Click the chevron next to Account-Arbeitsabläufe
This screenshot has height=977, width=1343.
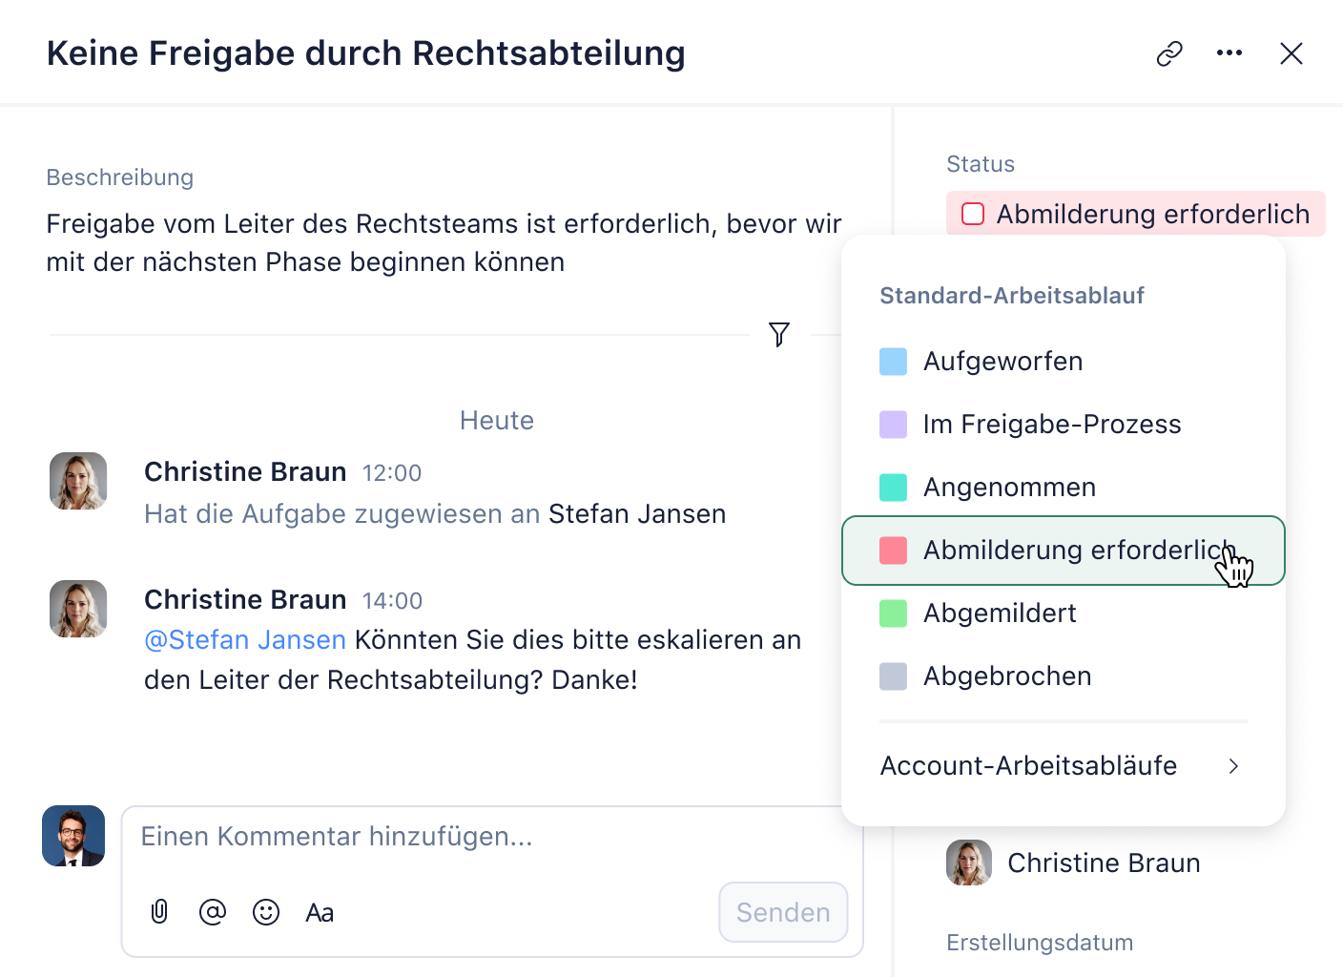1234,766
